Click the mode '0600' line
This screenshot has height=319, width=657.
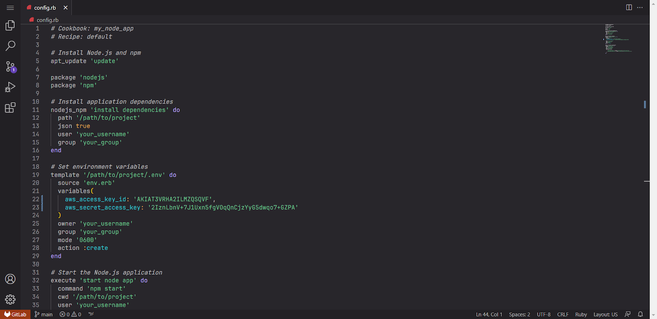point(77,240)
